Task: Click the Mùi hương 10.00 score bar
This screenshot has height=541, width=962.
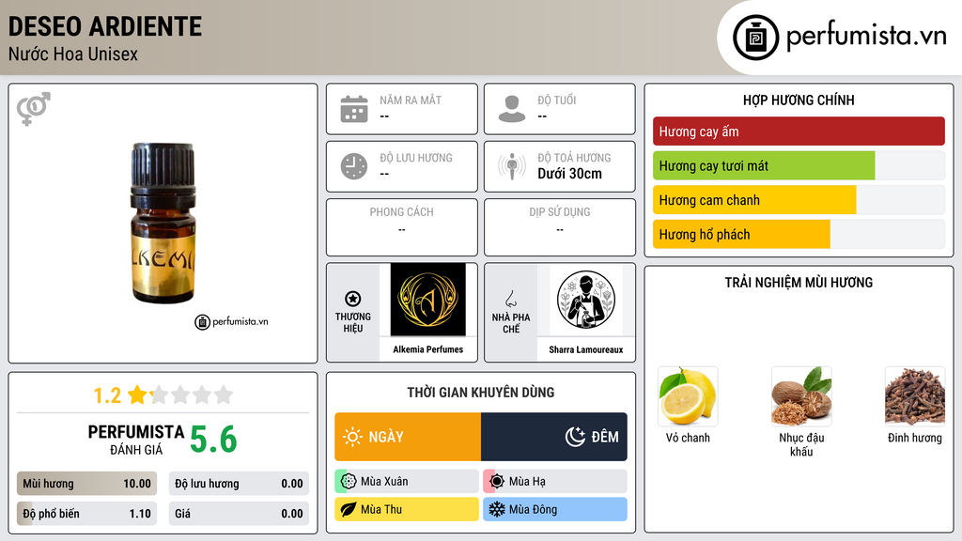Action: click(x=86, y=484)
